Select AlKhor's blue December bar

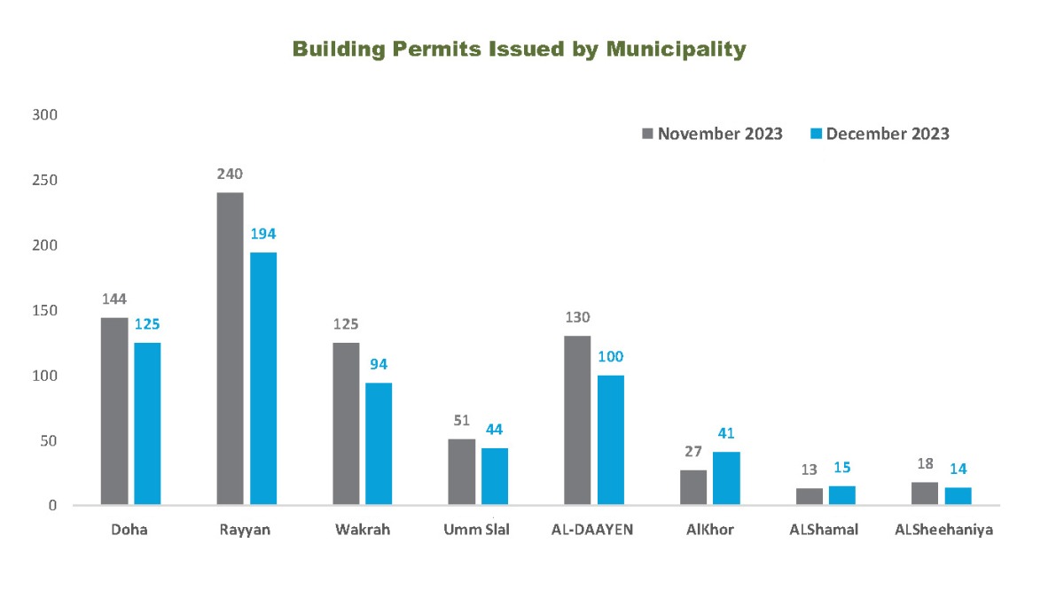click(x=726, y=478)
